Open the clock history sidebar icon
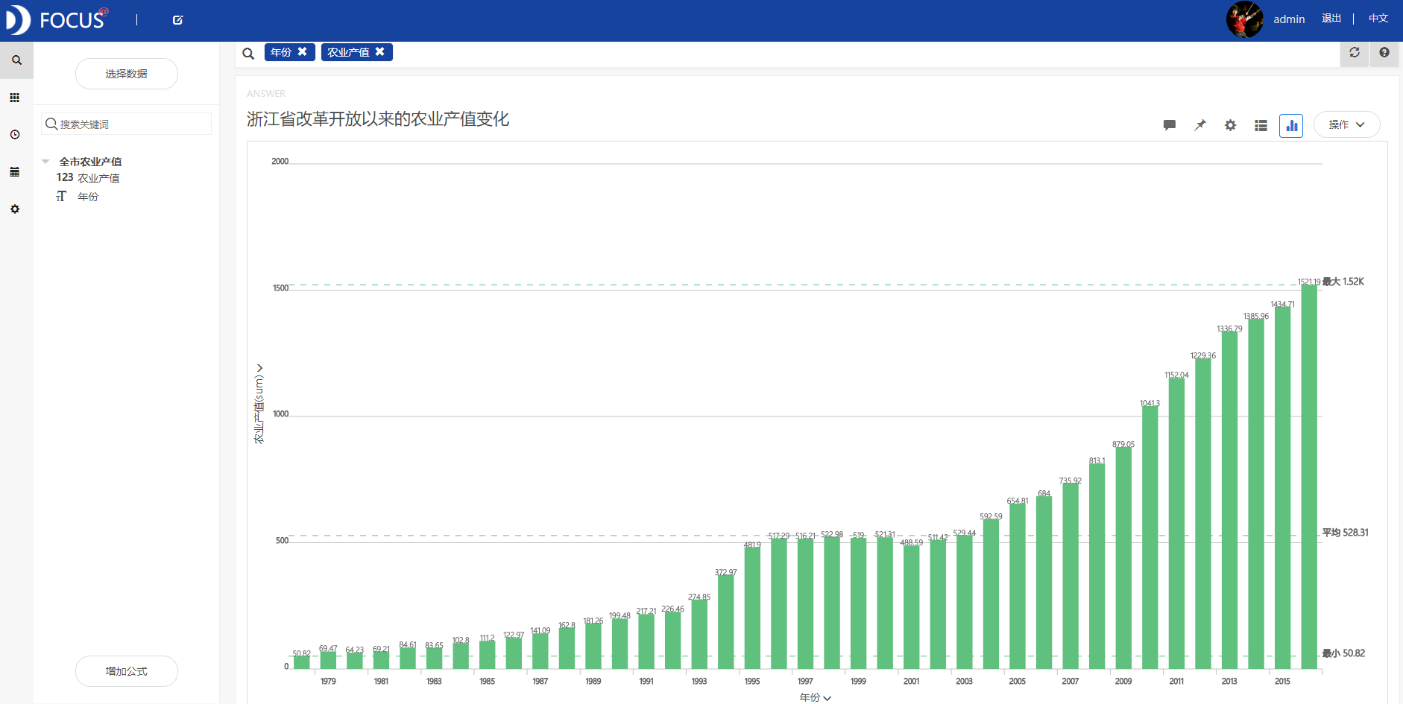The height and width of the screenshot is (704, 1403). coord(14,135)
